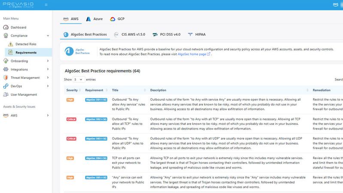Screen dimensions: 343x193
Task: Select AlgoSec Best Practices tab
Action: (x=85, y=34)
